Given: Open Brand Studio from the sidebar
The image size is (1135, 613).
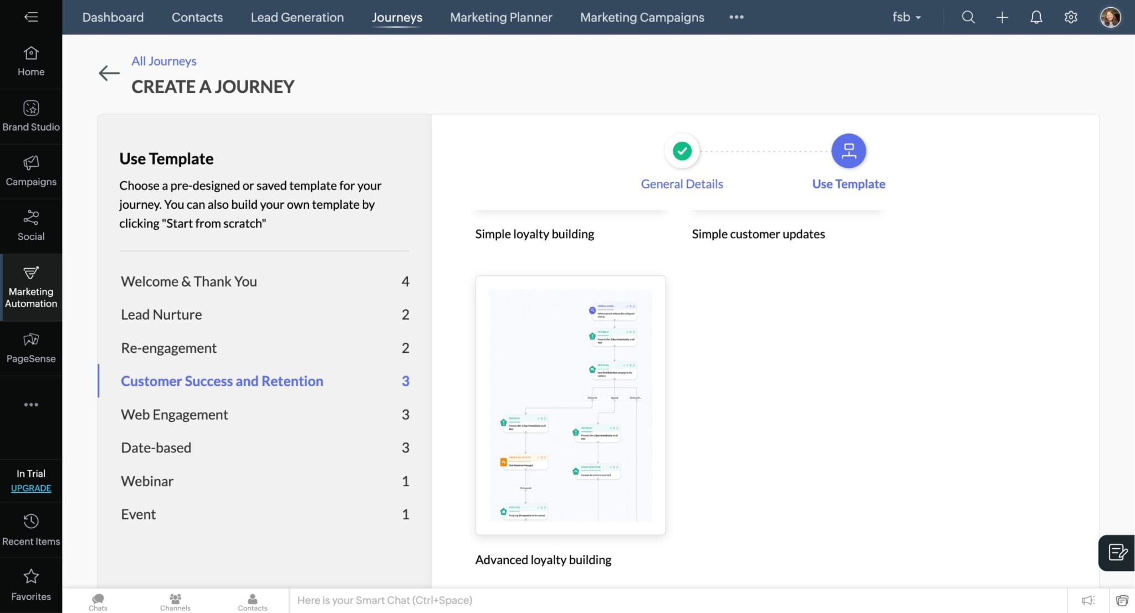Looking at the screenshot, I should pyautogui.click(x=31, y=115).
